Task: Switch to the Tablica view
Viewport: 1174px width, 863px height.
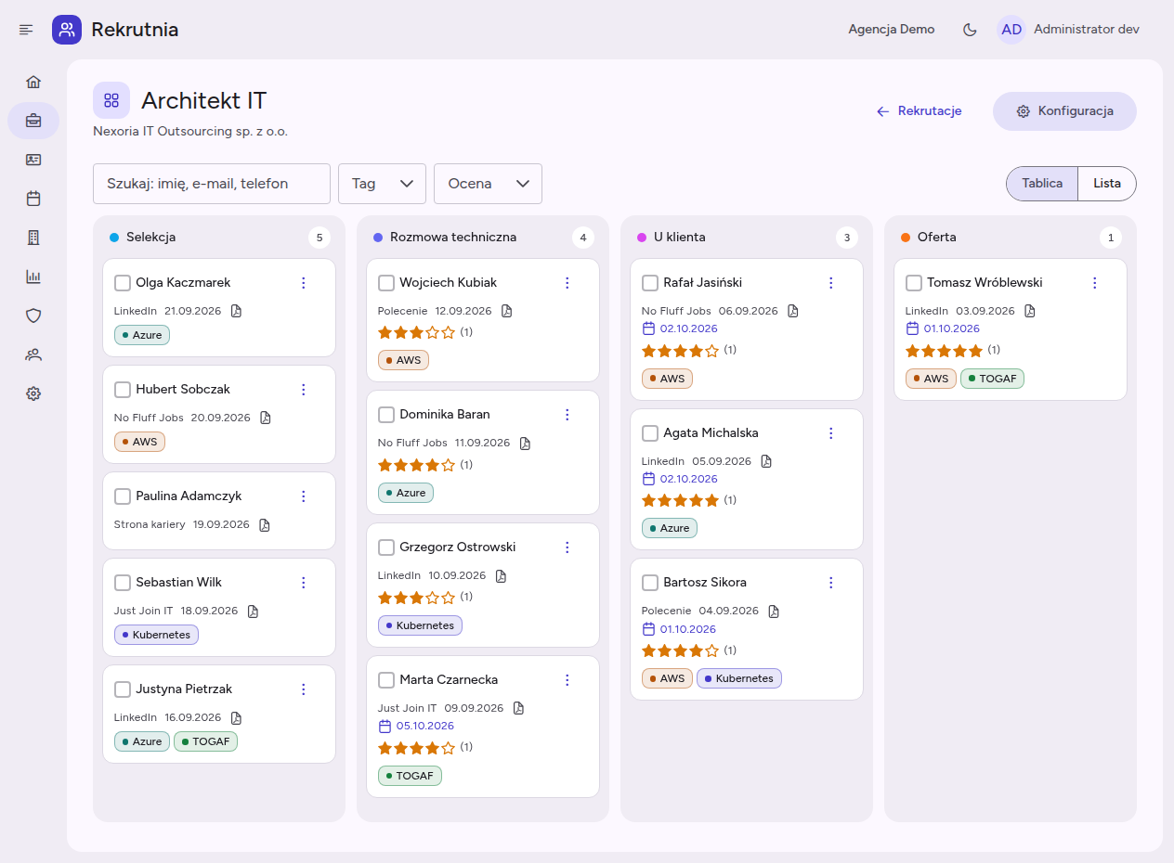Action: click(1042, 184)
